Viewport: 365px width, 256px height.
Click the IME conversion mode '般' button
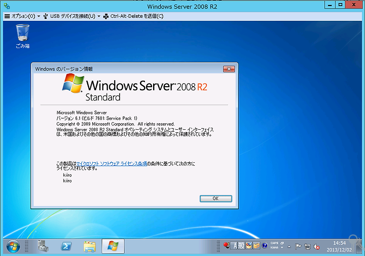(241, 245)
